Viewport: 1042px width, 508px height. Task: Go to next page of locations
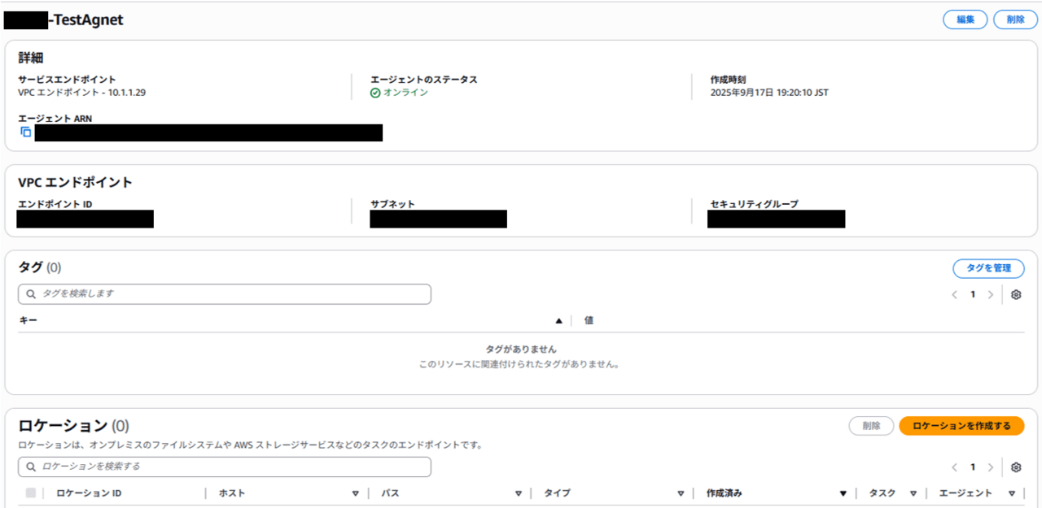coord(990,467)
